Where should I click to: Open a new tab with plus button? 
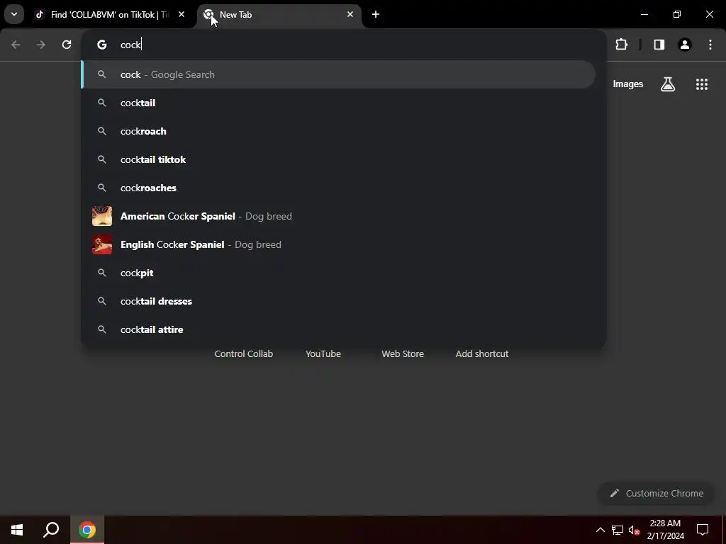(x=376, y=14)
